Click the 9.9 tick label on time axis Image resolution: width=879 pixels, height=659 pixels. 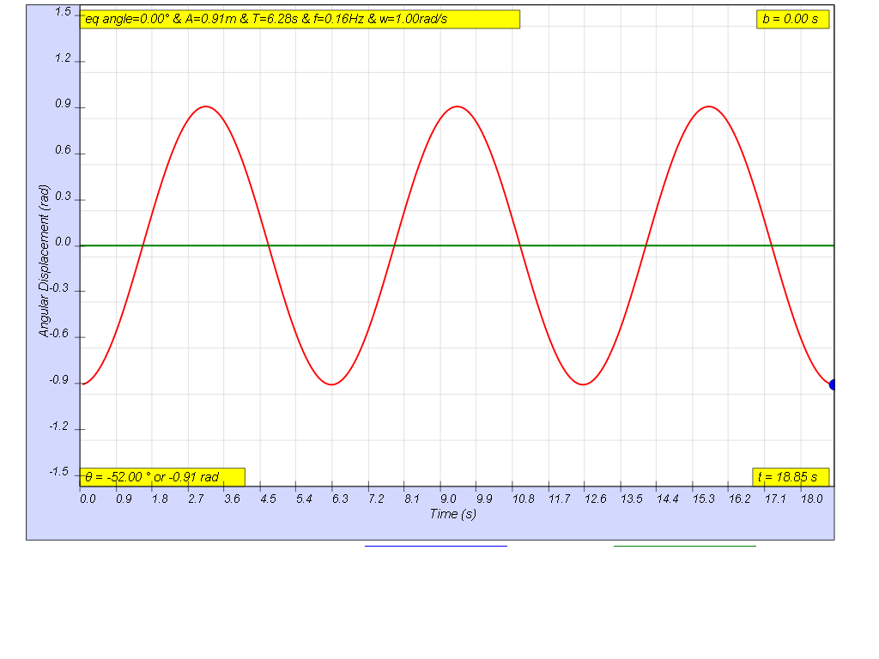point(484,499)
